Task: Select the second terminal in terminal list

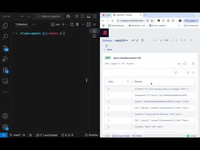Action: click(95, 36)
